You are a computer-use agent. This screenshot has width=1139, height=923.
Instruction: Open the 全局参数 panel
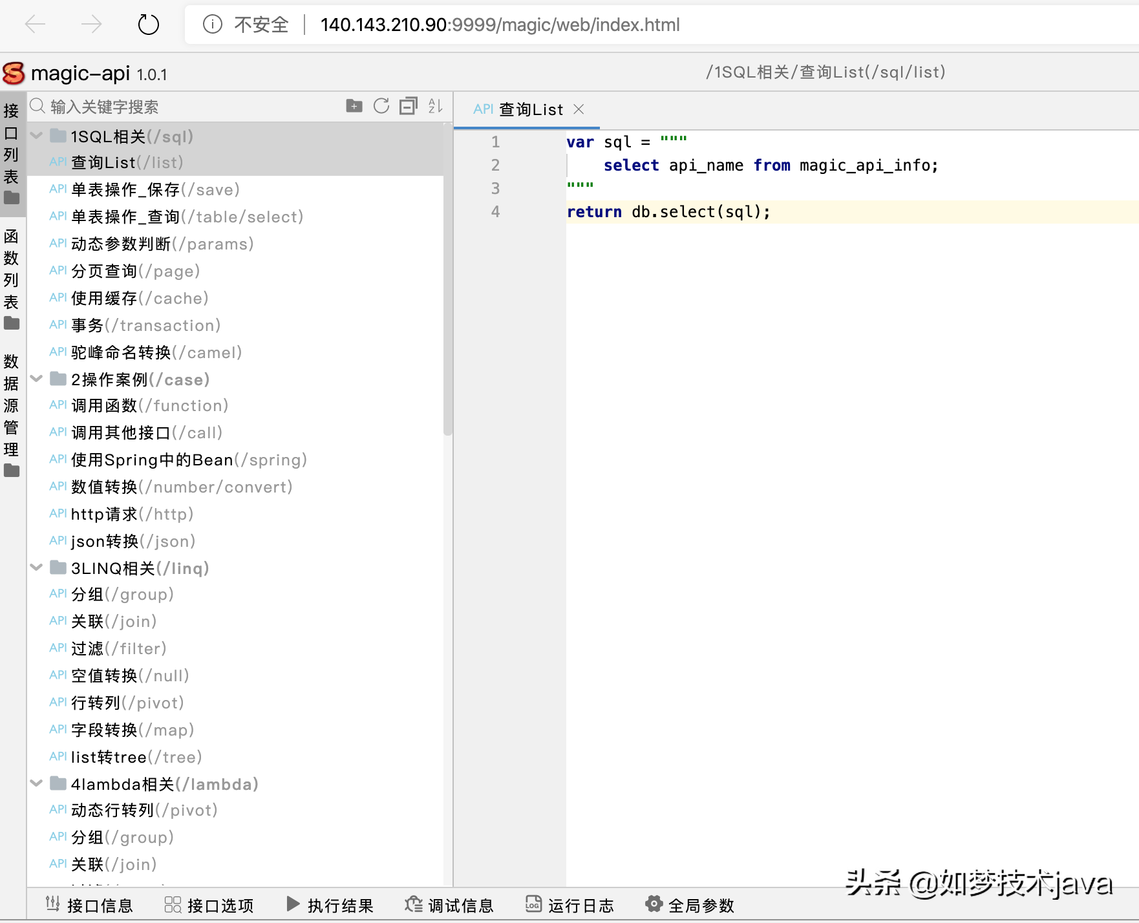(690, 905)
